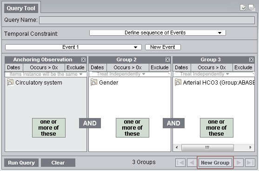Click the New Group button
The image size is (259, 171).
pyautogui.click(x=215, y=163)
